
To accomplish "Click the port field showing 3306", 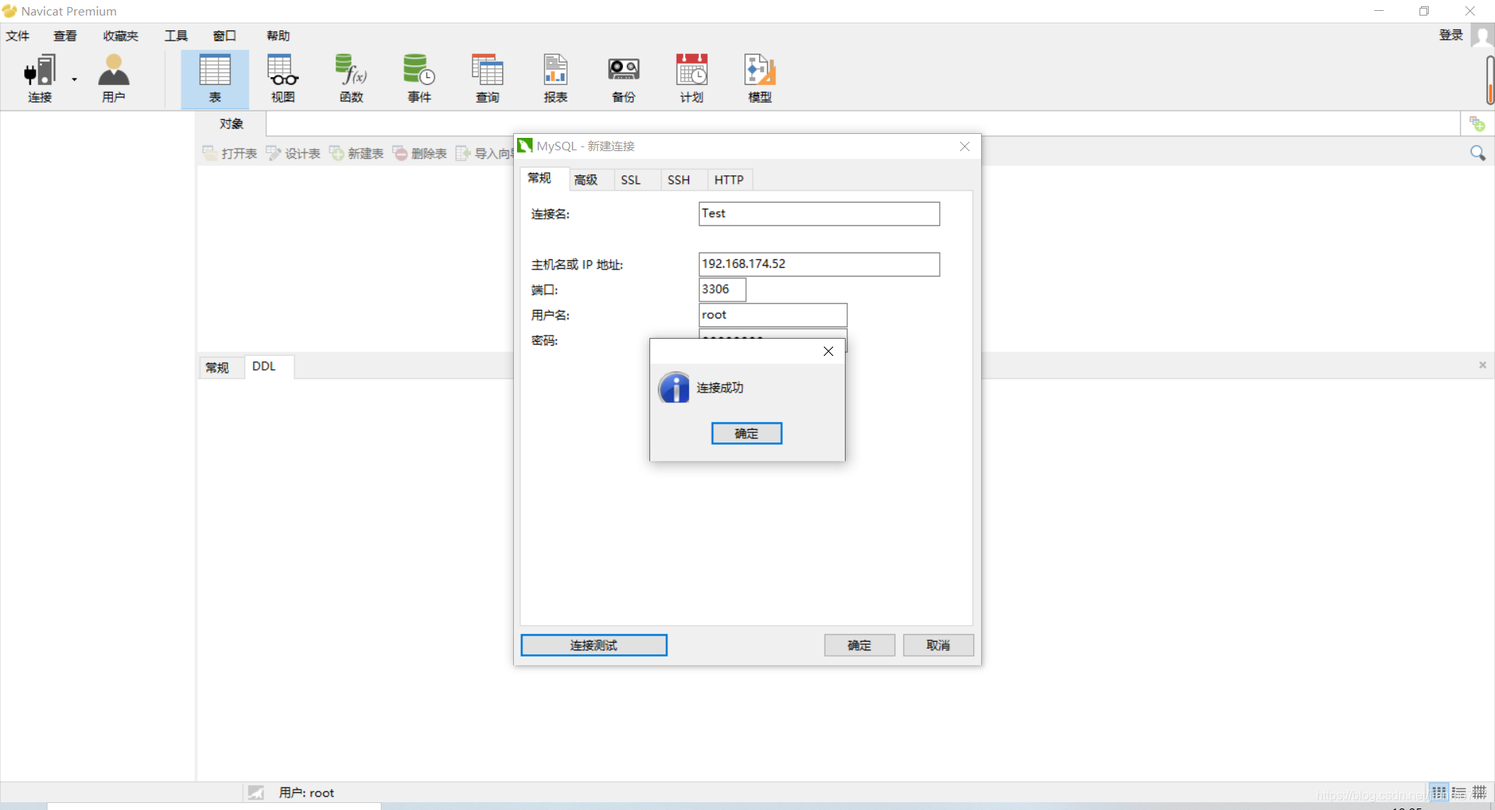I will pos(723,290).
